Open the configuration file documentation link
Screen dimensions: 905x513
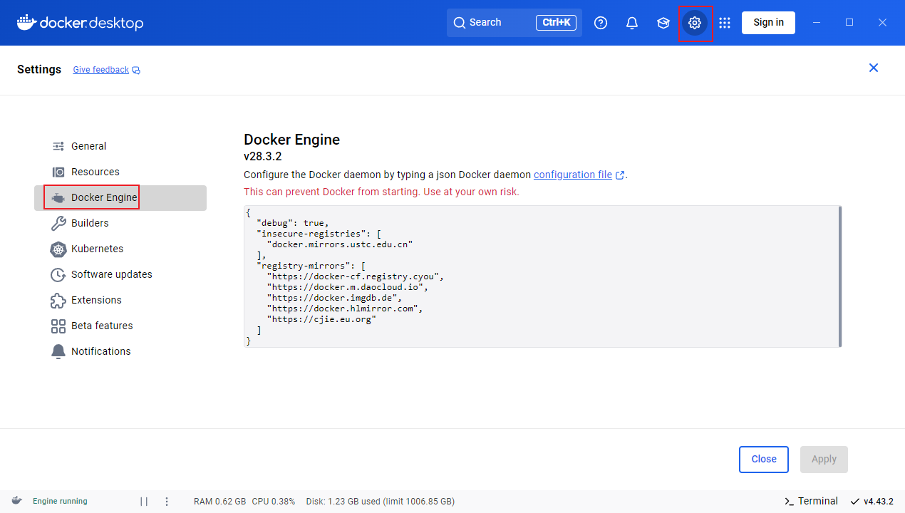pos(573,175)
